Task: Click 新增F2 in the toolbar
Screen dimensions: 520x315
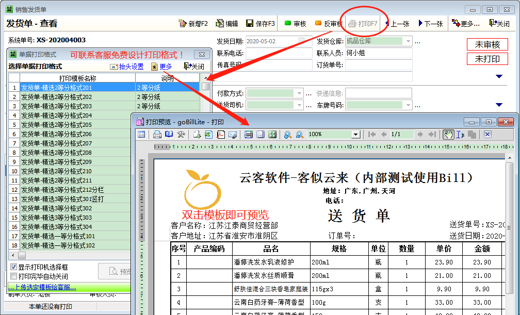Action: pyautogui.click(x=193, y=24)
